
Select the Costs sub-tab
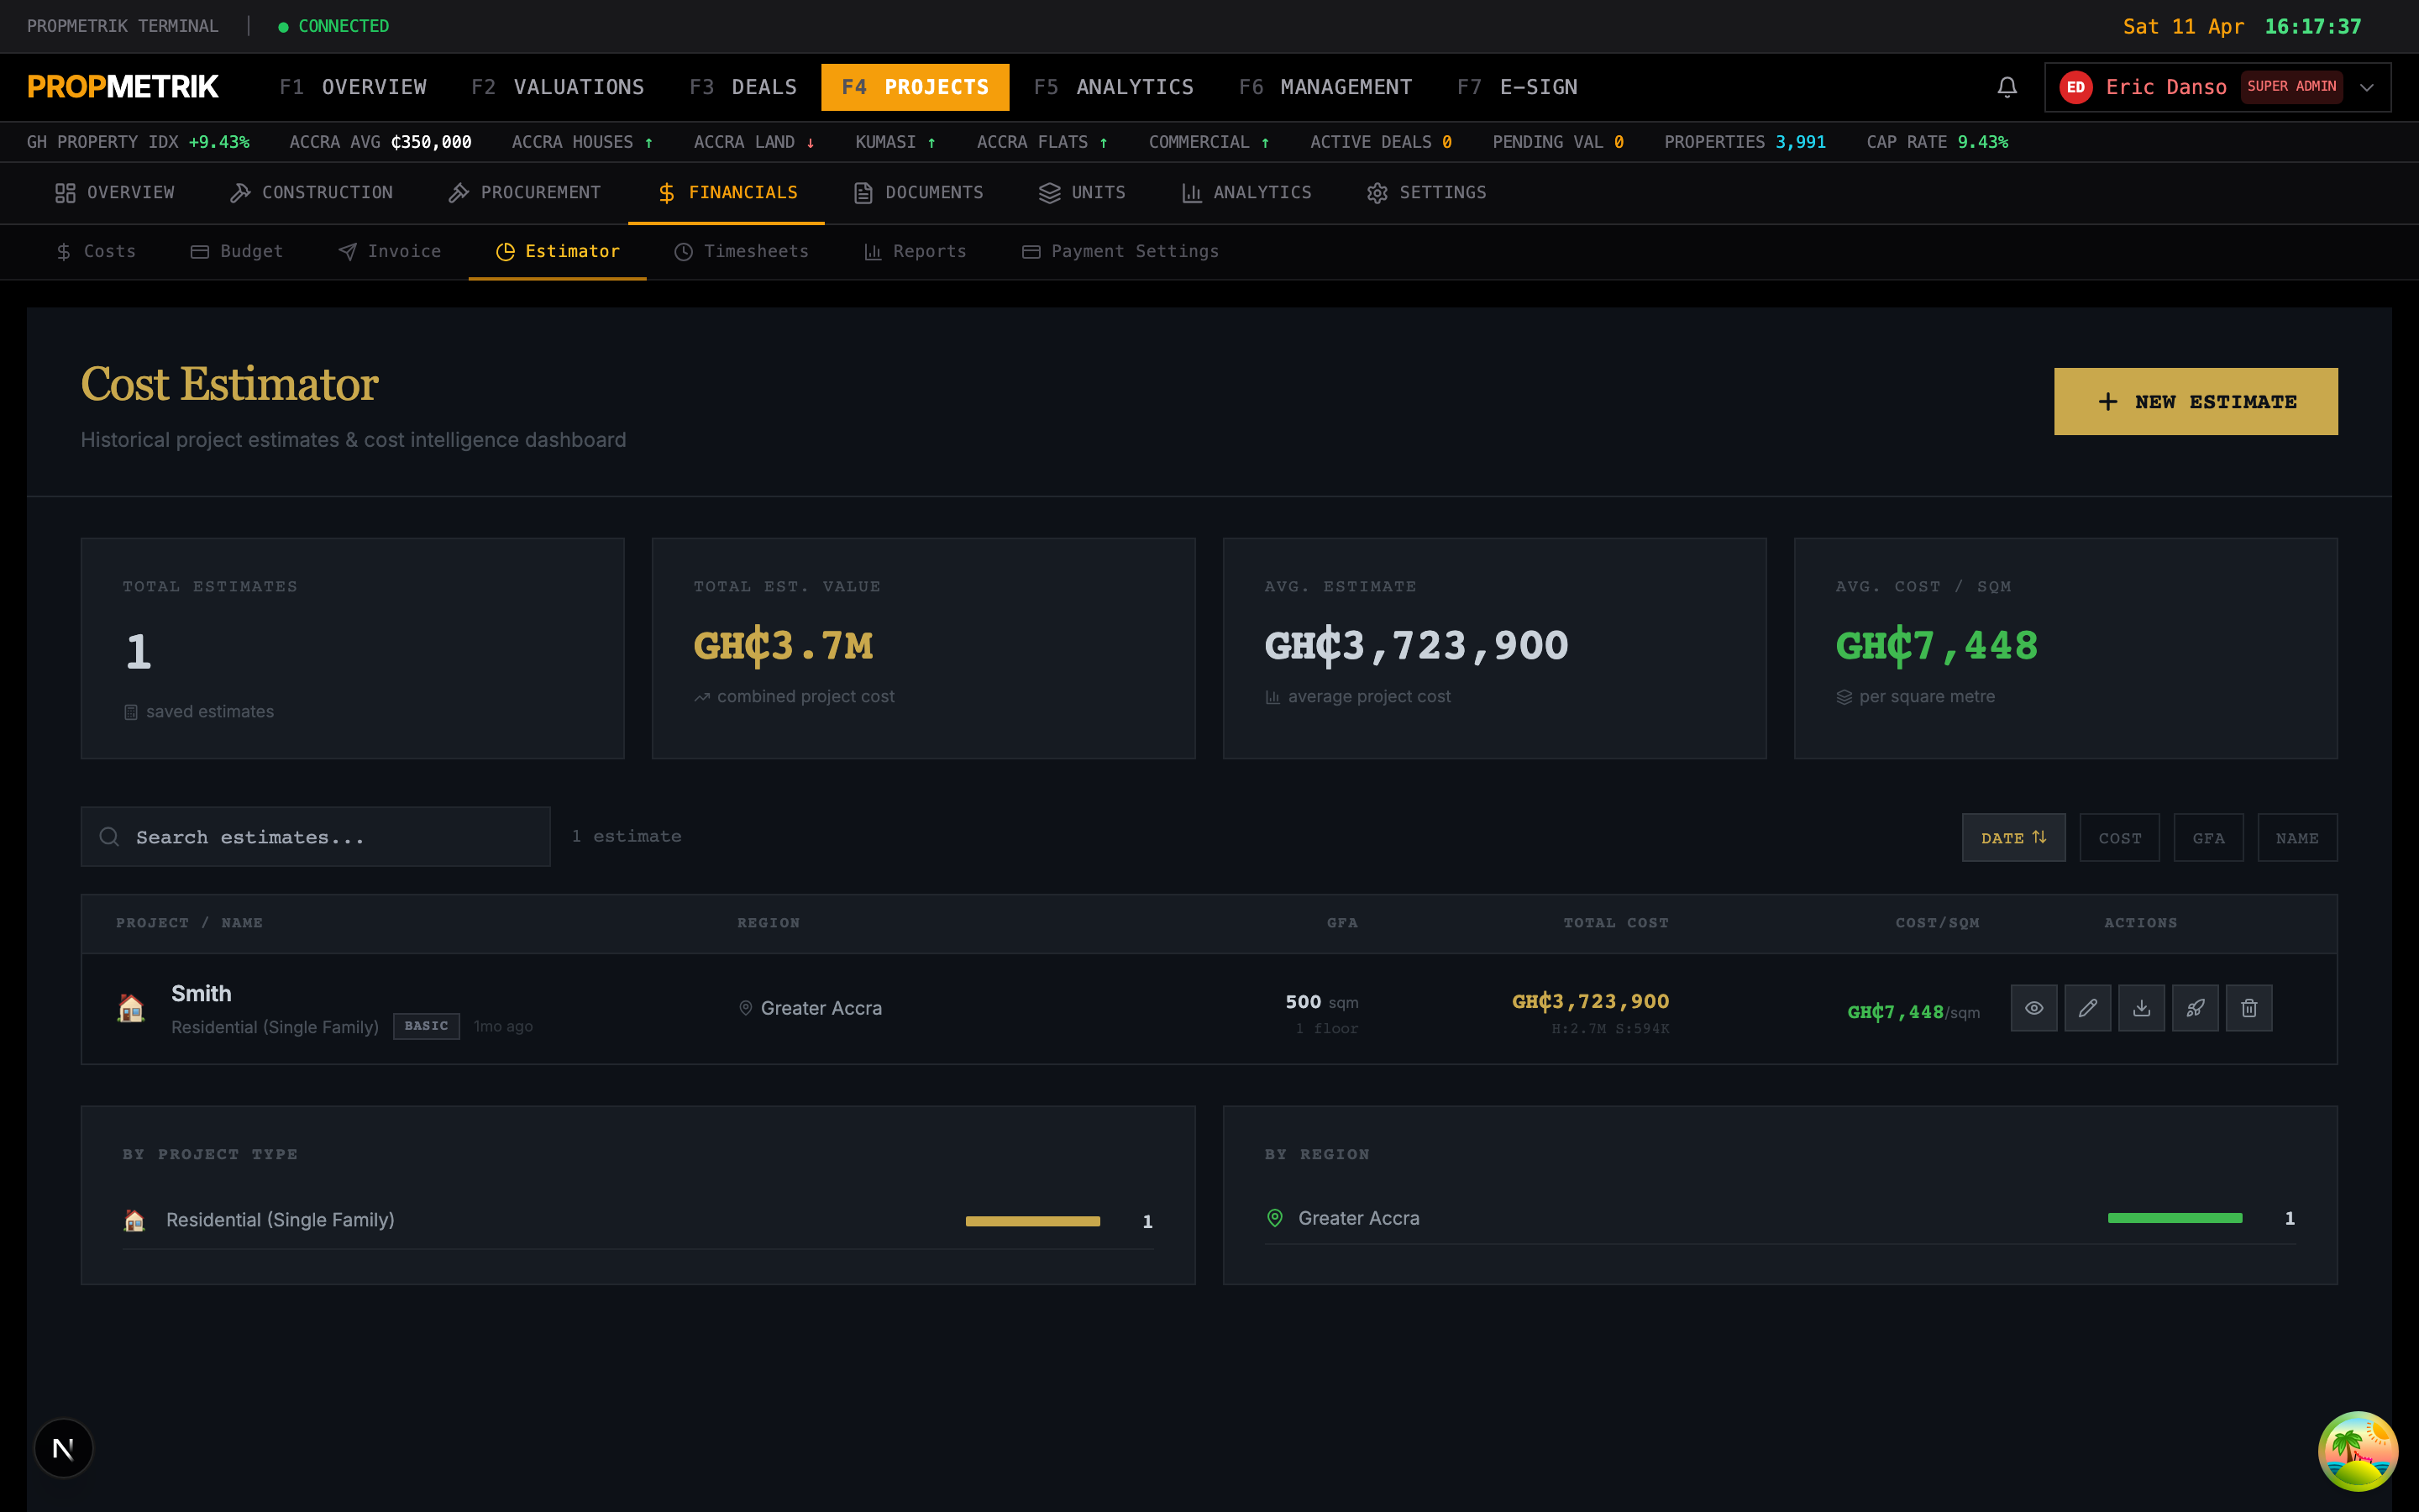point(96,252)
